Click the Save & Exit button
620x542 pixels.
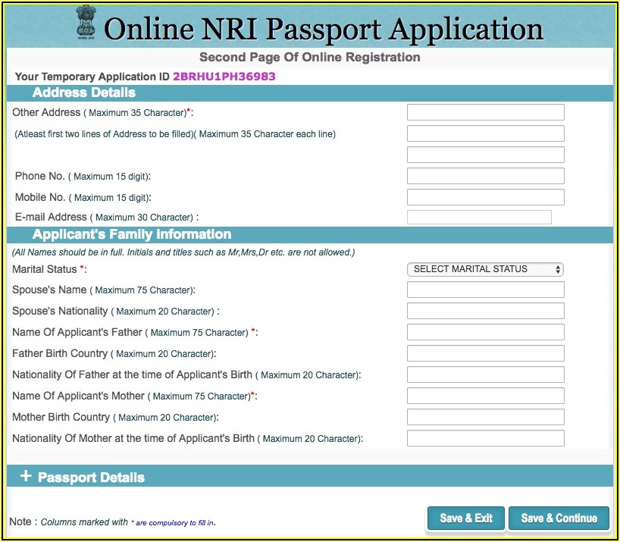pyautogui.click(x=466, y=519)
